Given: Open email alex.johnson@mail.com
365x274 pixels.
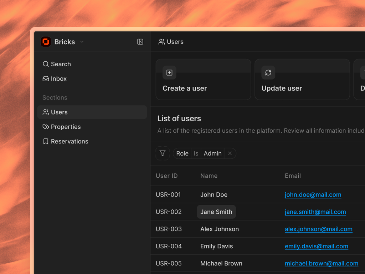Looking at the screenshot, I should (319, 229).
